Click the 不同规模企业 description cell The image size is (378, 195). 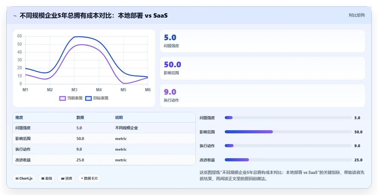[127, 128]
